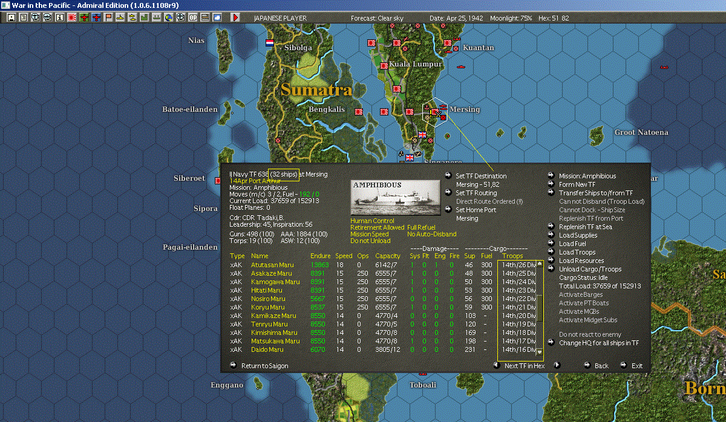Select Load Troops
This screenshot has width=726, height=422.
[577, 252]
